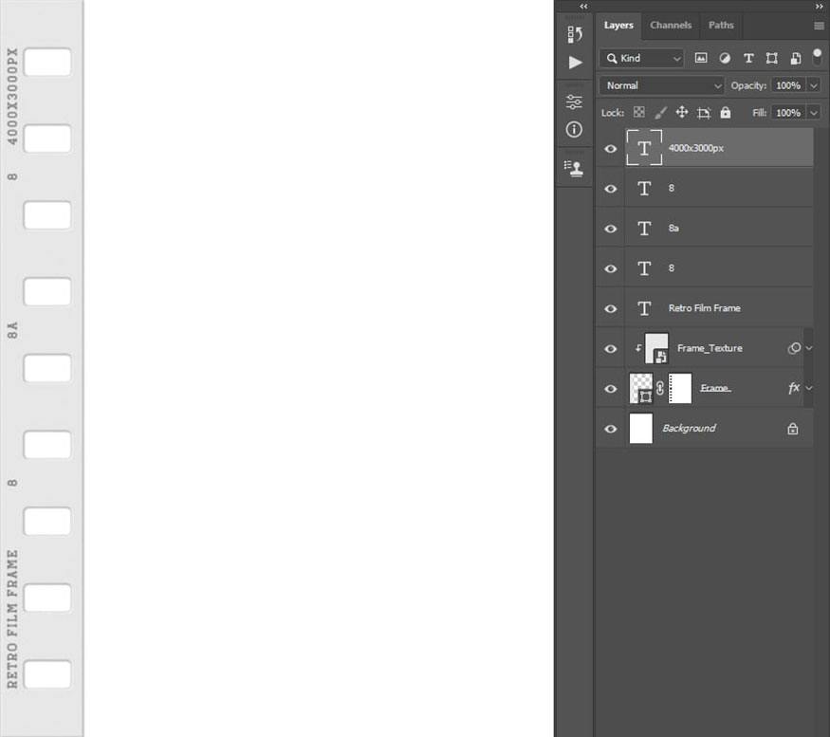Select the Frame_Texture layer name
This screenshot has width=830, height=737.
710,348
